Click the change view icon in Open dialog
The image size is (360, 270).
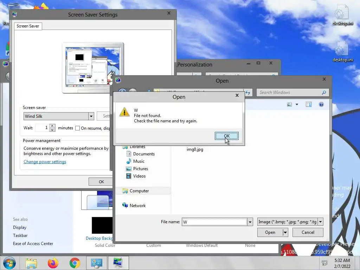point(289,104)
